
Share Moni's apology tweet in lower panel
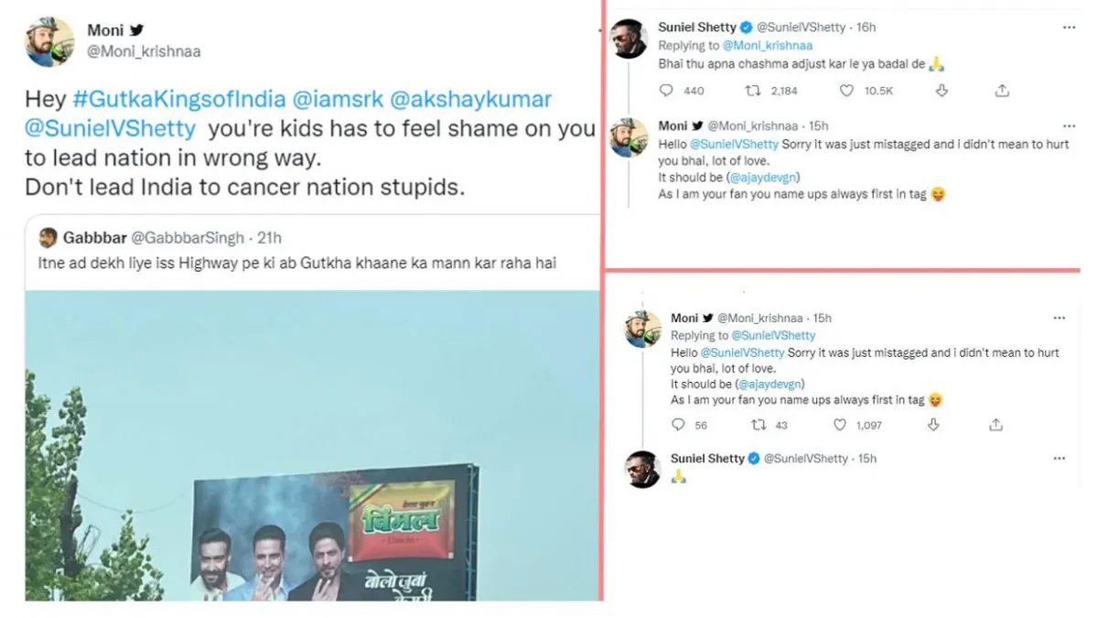coord(996,425)
